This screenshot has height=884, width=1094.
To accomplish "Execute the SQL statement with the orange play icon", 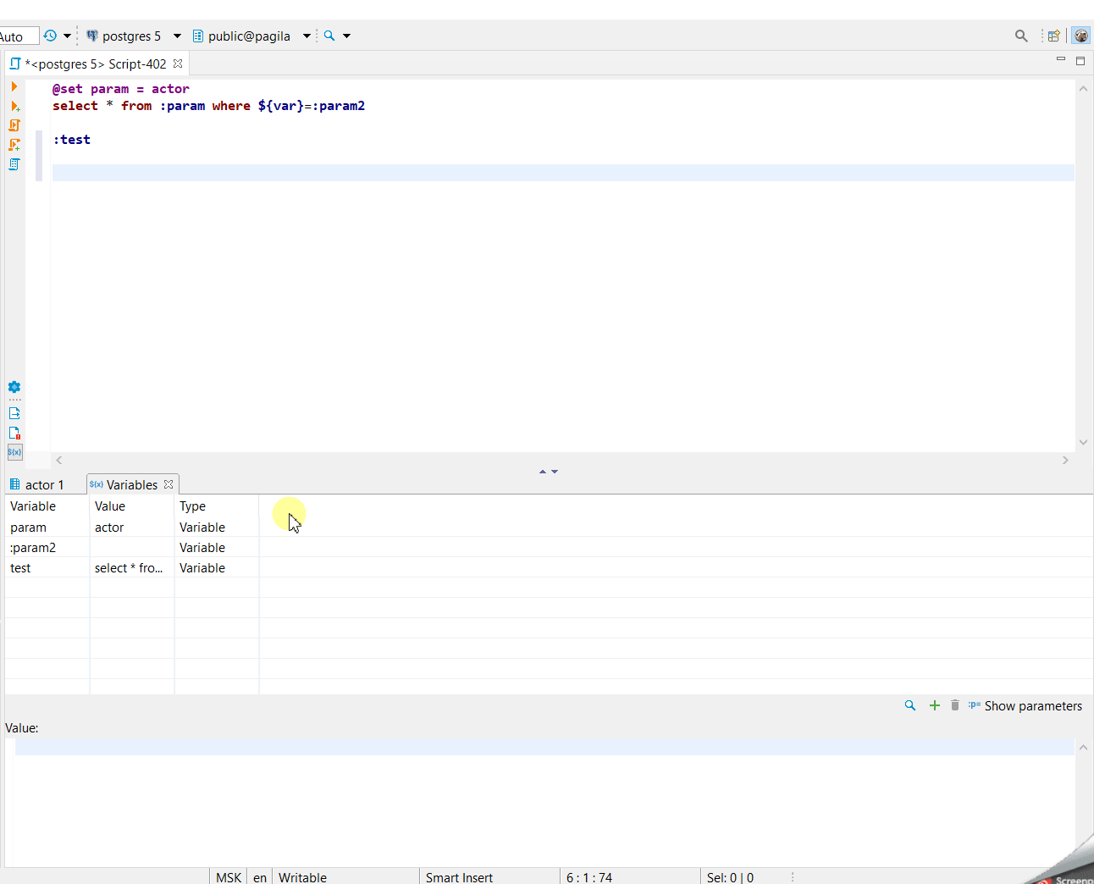I will pos(14,85).
